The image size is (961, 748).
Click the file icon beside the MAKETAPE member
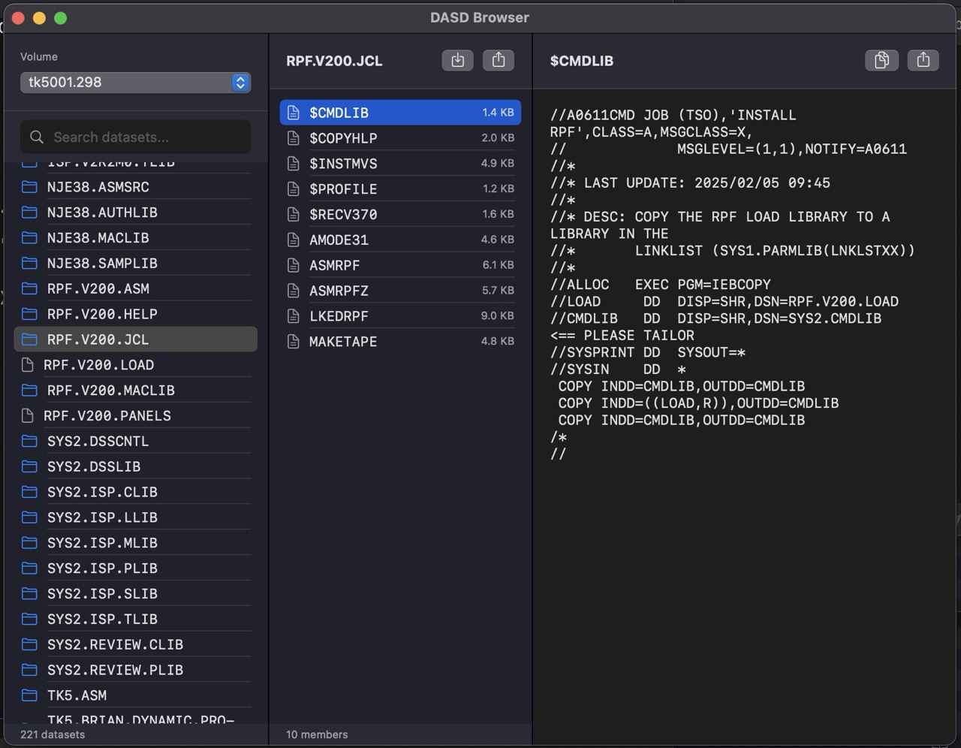[x=294, y=341]
